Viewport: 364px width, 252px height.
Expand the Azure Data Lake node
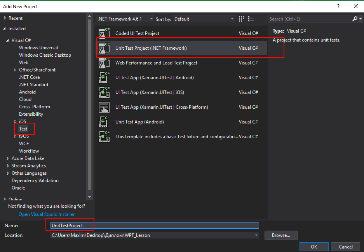coord(8,158)
